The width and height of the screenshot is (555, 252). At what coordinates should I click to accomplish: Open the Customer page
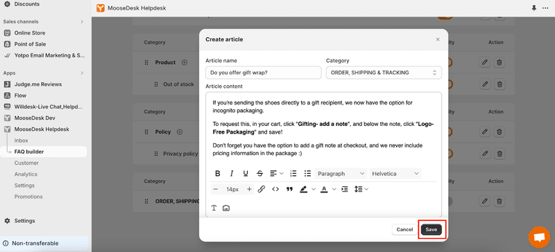26,163
